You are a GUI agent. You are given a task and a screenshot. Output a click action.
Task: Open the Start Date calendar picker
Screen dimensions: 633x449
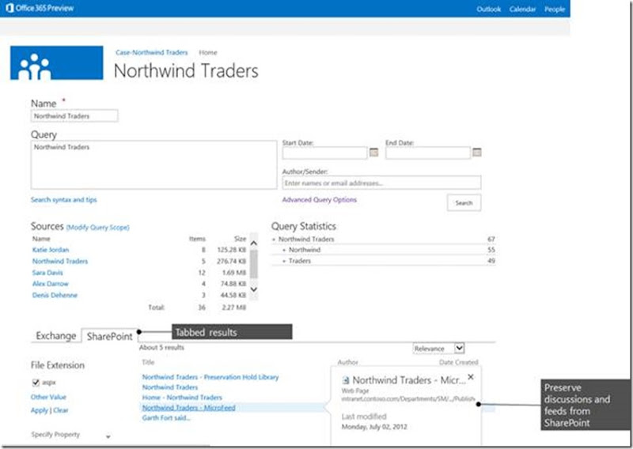[x=373, y=153]
